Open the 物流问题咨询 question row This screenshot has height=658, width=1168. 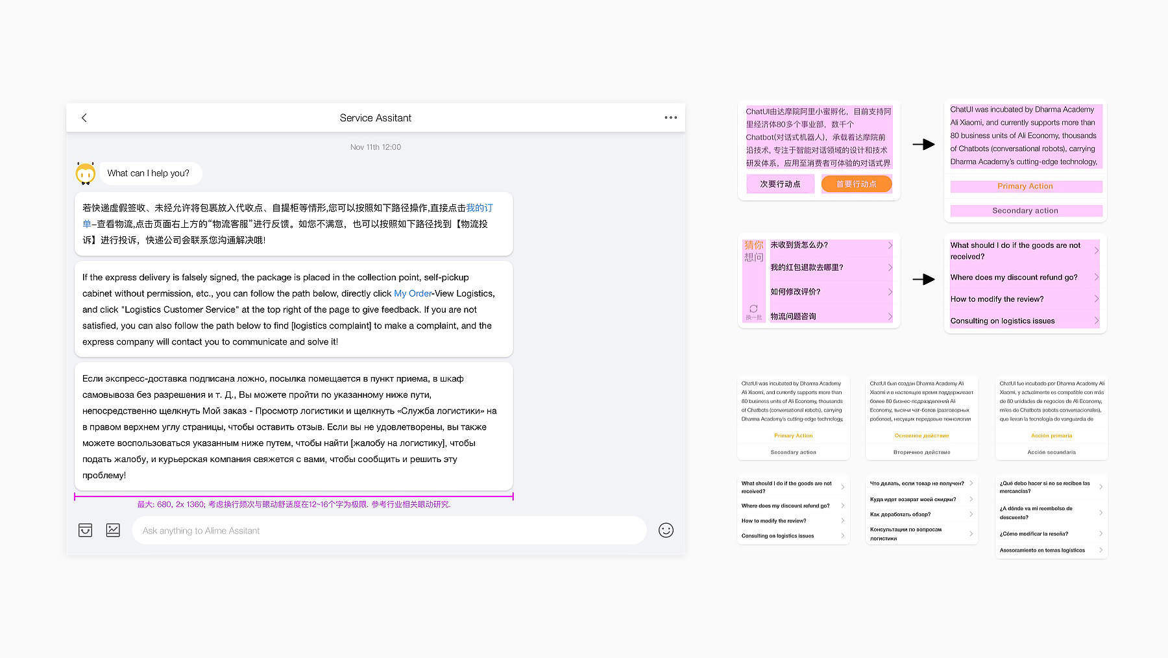[831, 317]
